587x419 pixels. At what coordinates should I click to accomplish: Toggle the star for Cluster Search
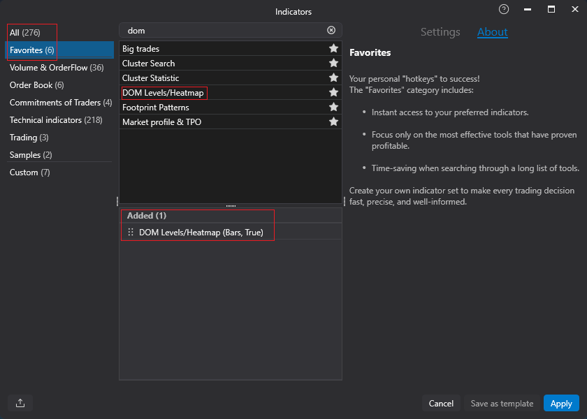point(333,63)
